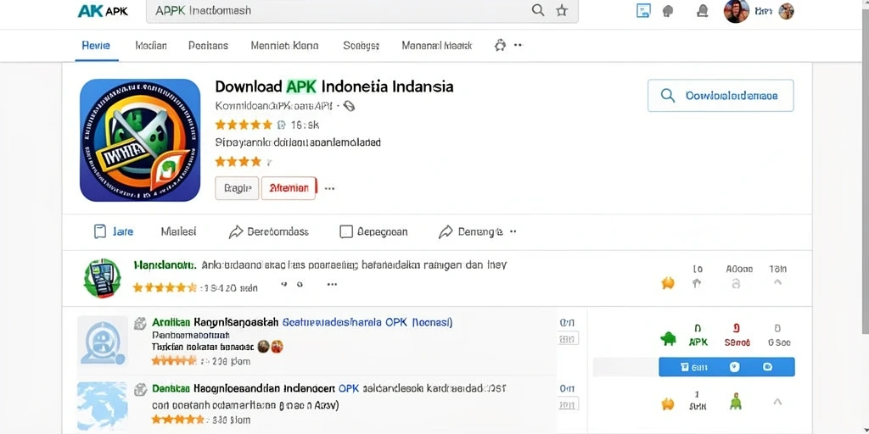
Task: Open the green Hanidanoire link
Action: tap(165, 264)
